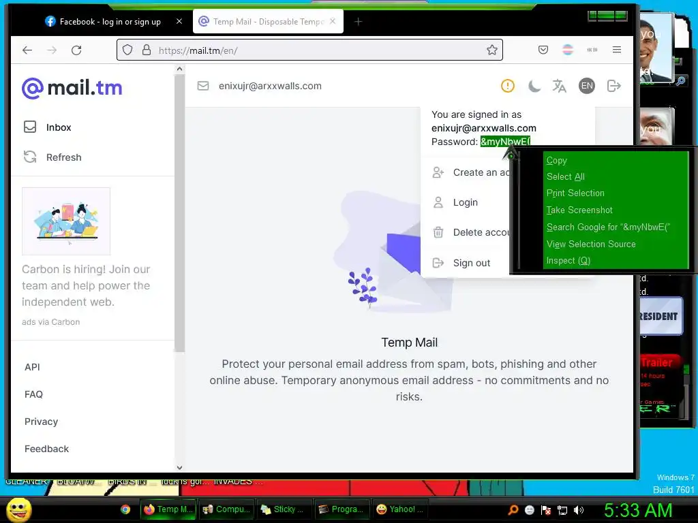Open the API link in sidebar

32,367
